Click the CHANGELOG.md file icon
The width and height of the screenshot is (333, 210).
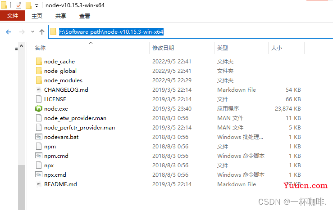point(39,89)
